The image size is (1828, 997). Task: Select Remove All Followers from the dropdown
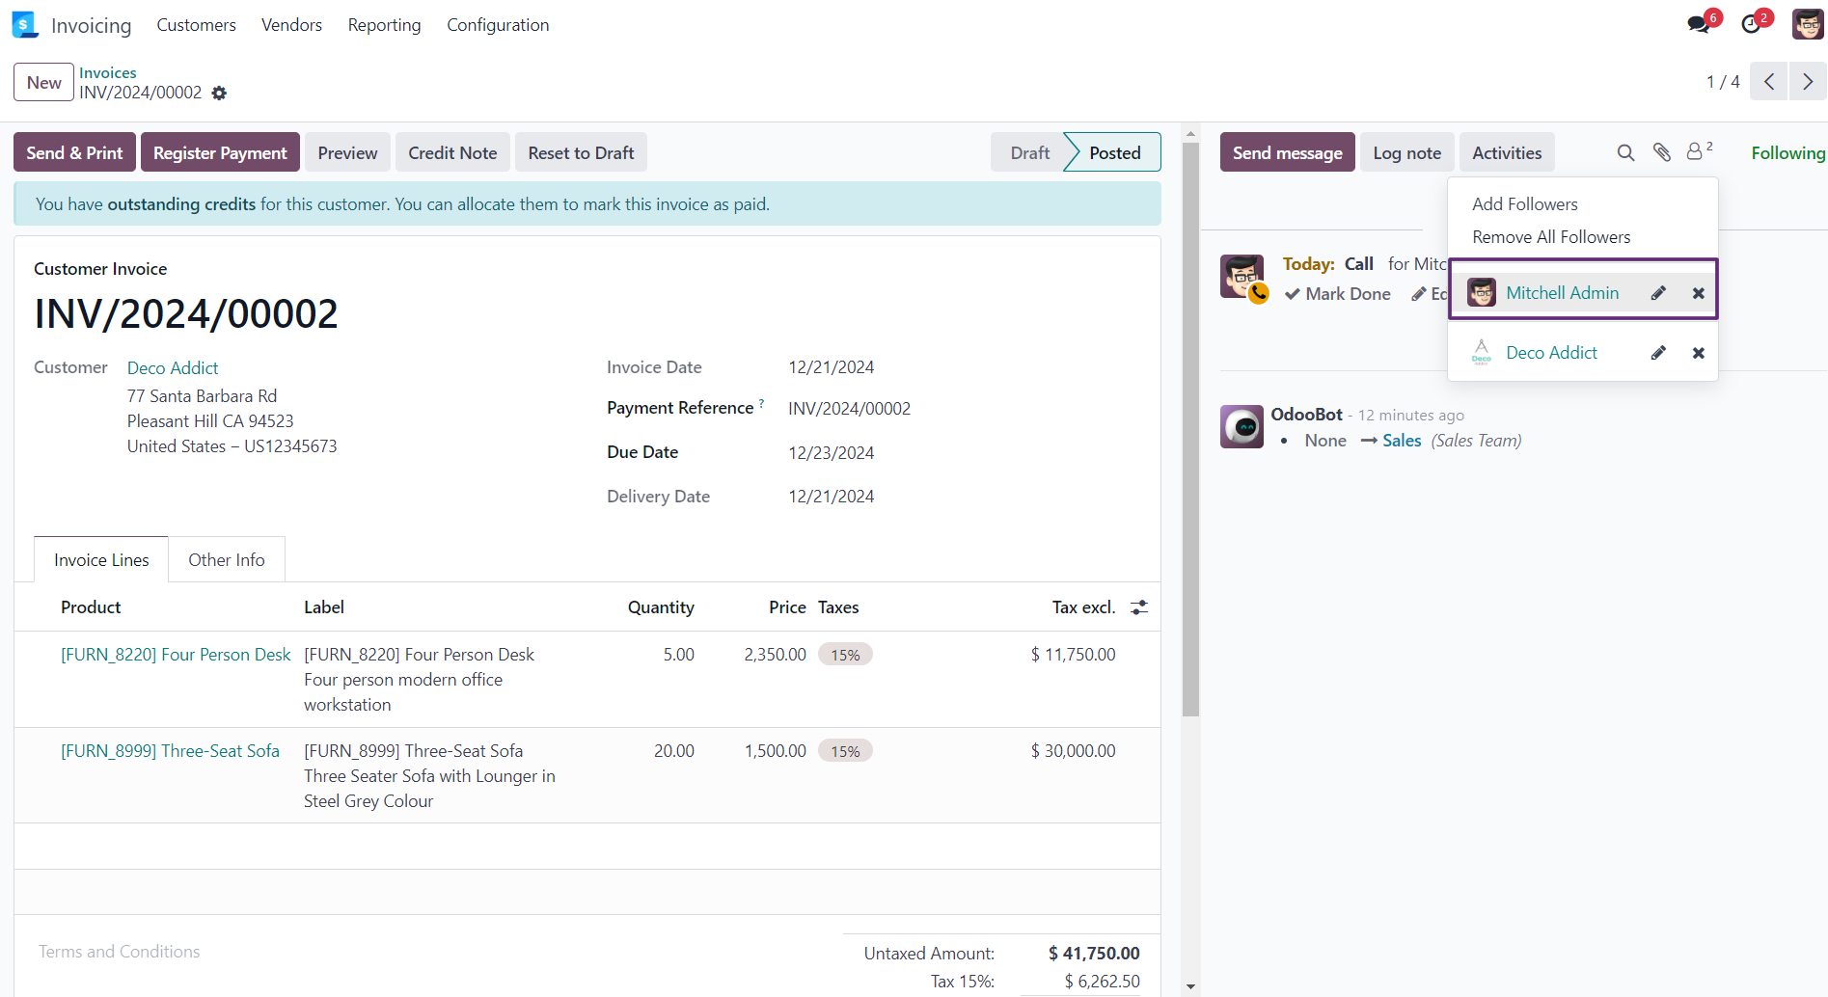(1551, 237)
